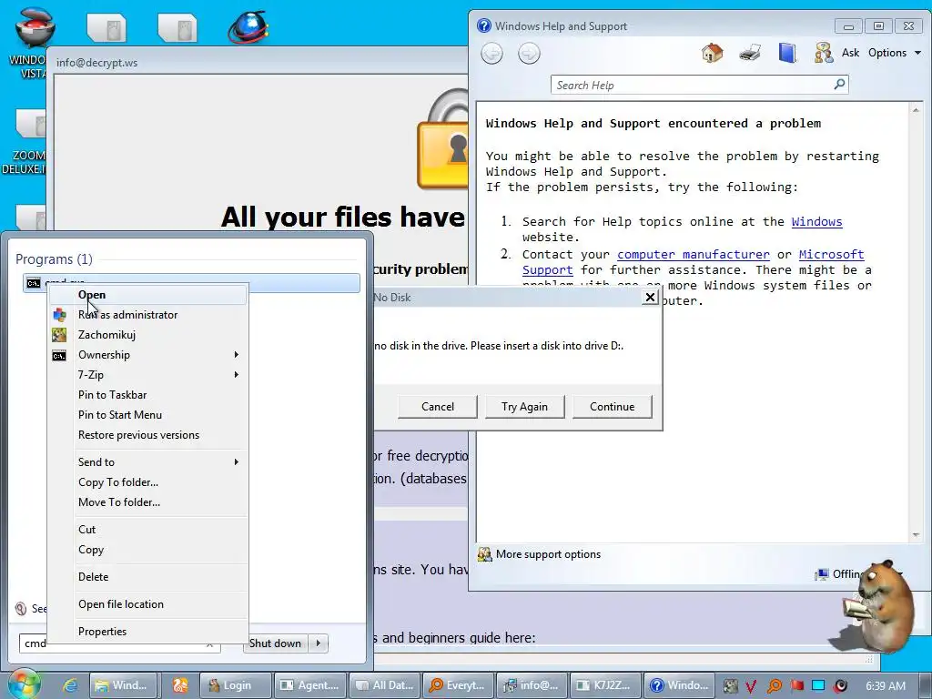Expand the Ownership submenu
This screenshot has height=699, width=932.
[x=147, y=355]
